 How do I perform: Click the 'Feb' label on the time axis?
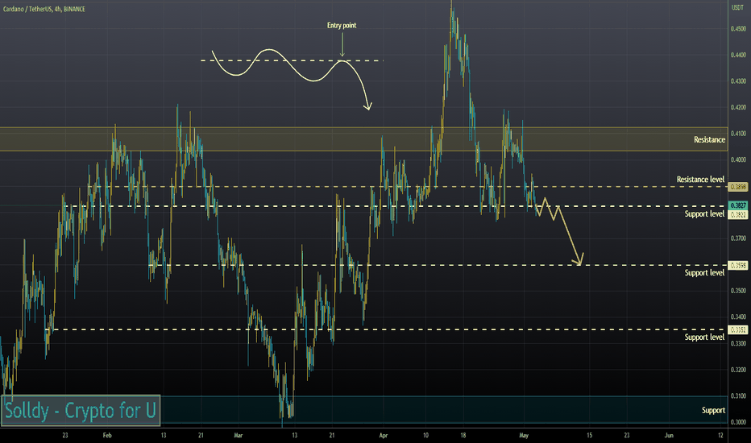click(x=107, y=435)
